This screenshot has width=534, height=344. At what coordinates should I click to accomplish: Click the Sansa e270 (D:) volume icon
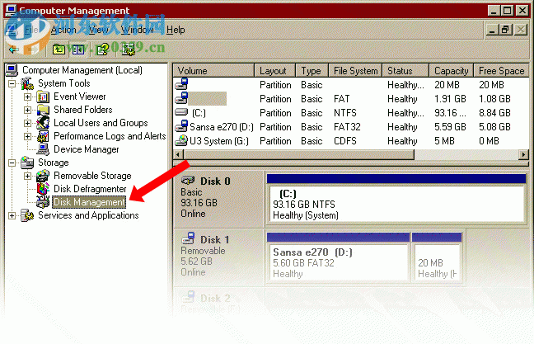click(x=181, y=126)
